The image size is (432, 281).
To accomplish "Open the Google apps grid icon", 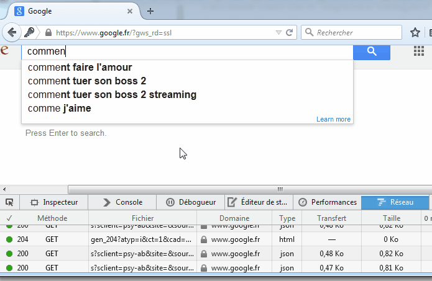I will tap(419, 51).
